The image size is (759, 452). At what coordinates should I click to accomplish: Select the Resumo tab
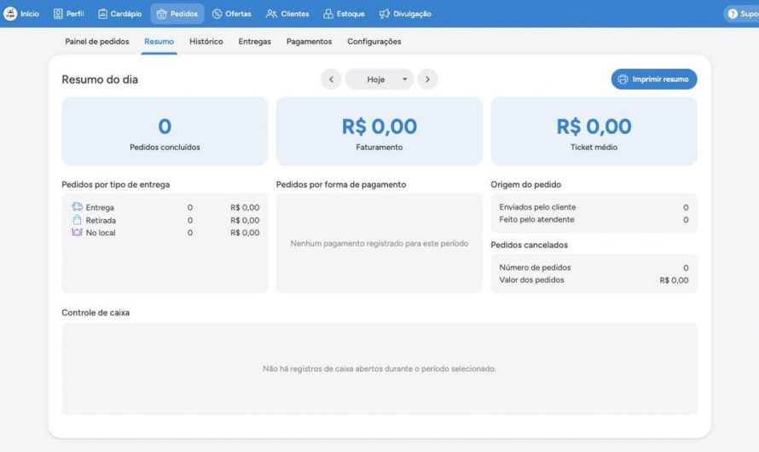159,42
